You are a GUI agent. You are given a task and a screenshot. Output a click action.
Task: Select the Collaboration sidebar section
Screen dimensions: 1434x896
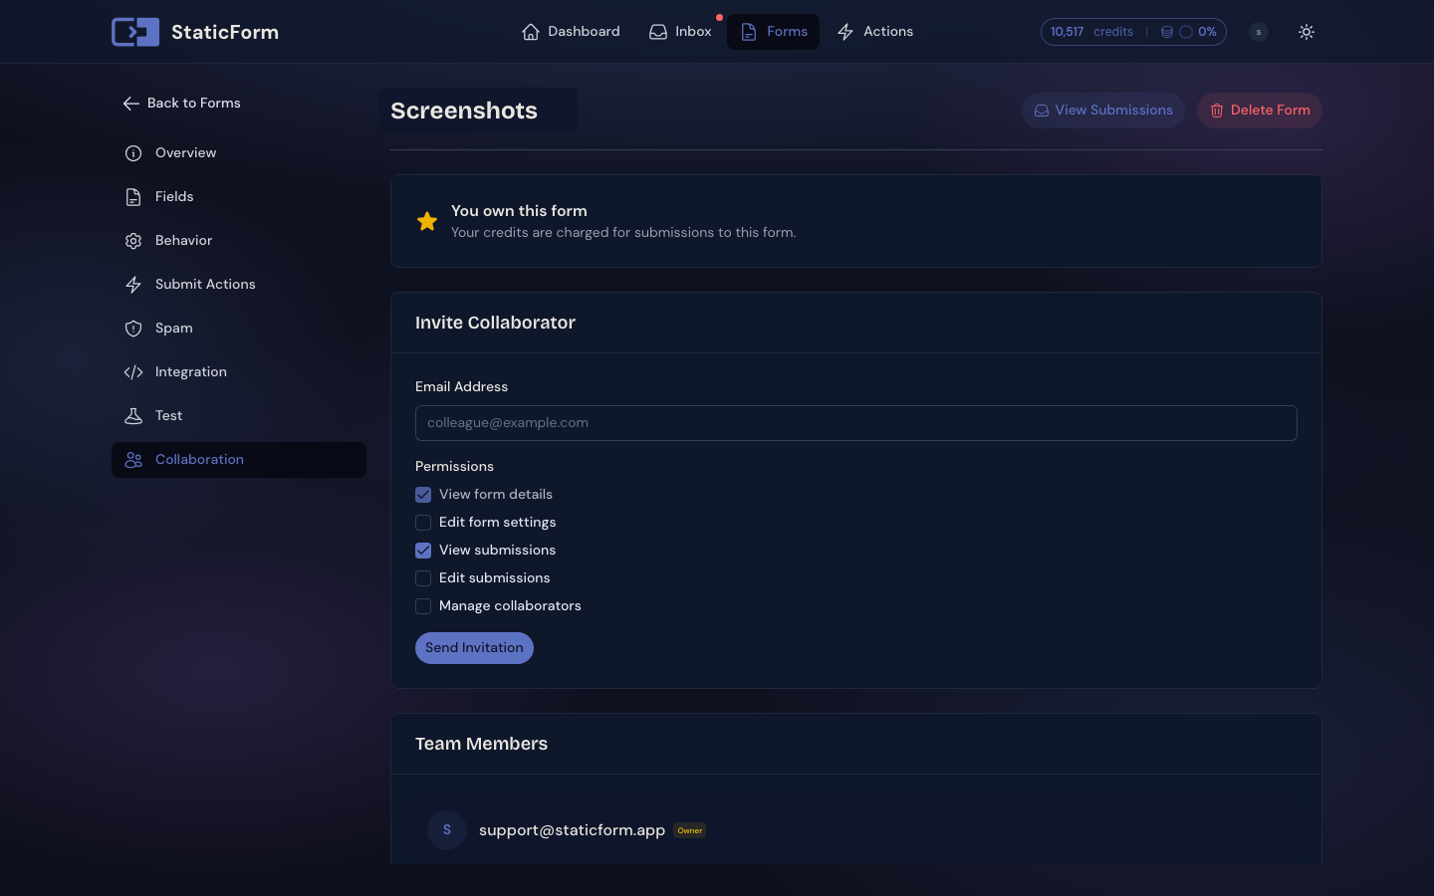point(239,460)
